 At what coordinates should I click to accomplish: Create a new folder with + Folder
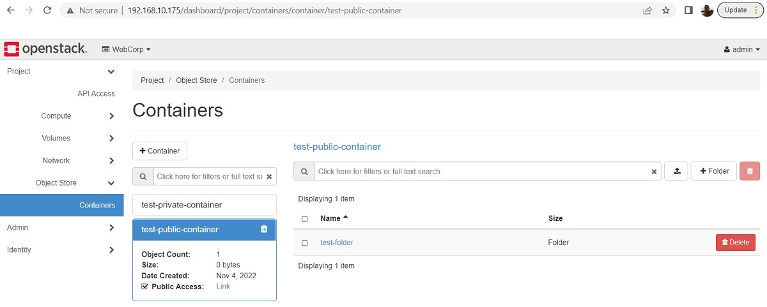(714, 171)
